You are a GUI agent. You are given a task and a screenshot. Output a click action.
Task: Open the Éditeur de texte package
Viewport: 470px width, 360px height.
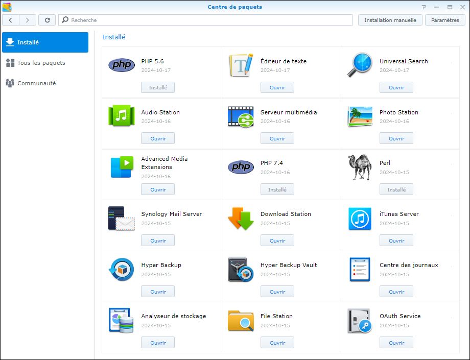pos(277,87)
